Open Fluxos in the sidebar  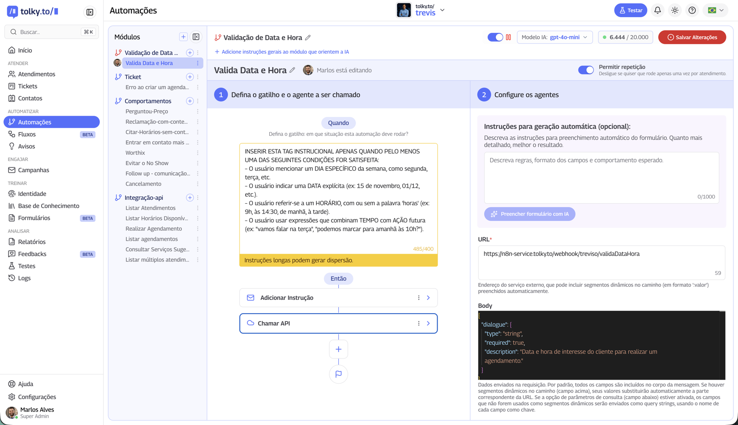[x=27, y=134]
